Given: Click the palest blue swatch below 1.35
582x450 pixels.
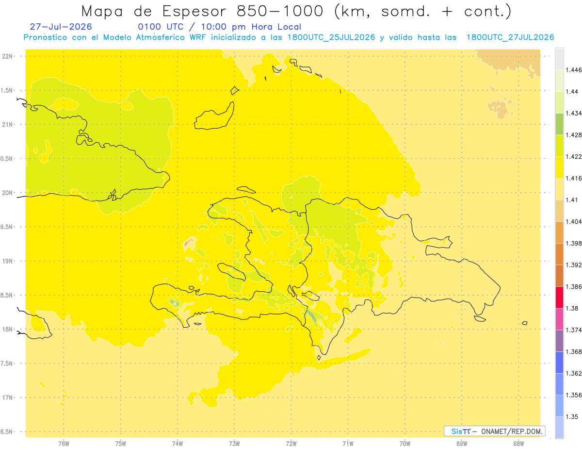Looking at the screenshot, I should [x=559, y=428].
